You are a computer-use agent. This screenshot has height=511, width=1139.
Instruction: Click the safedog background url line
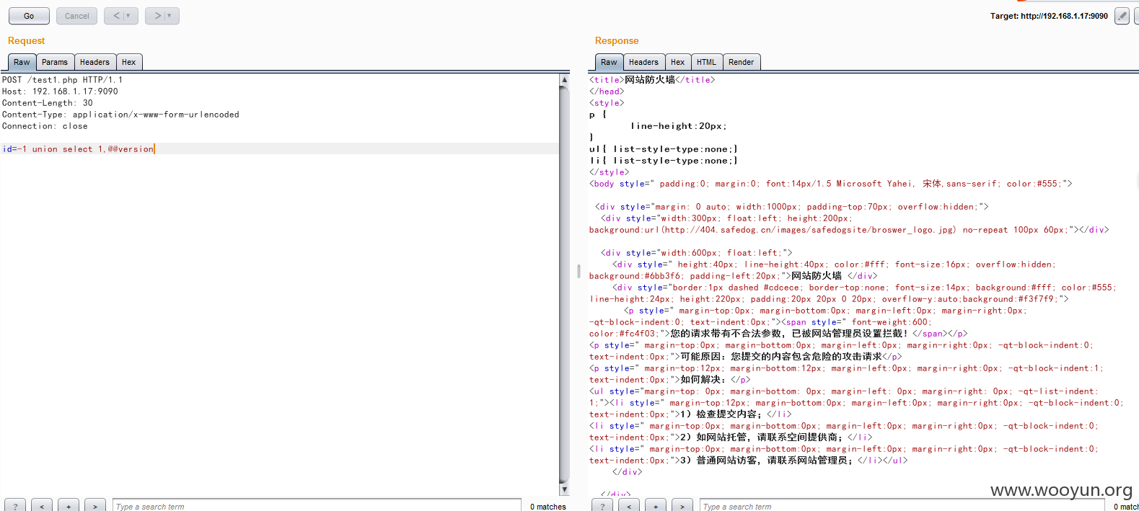tap(849, 230)
